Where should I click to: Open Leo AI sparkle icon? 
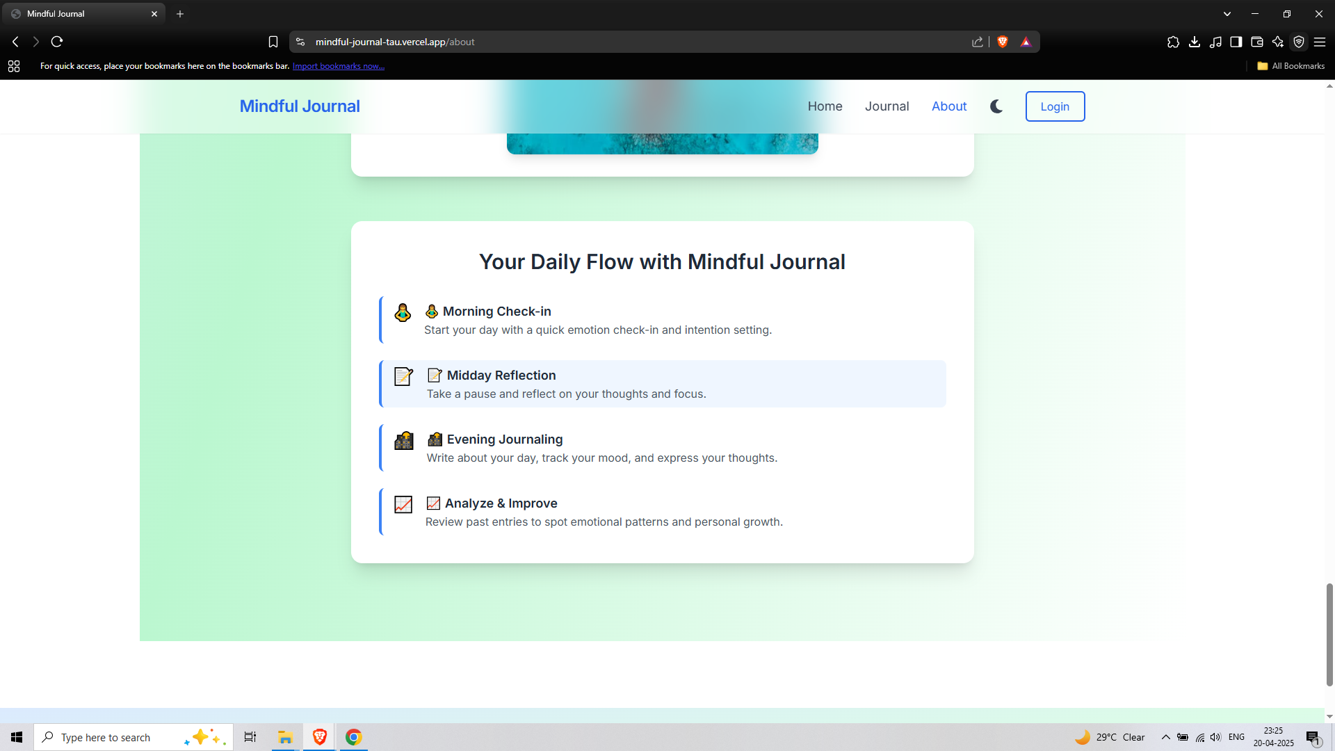[1278, 42]
